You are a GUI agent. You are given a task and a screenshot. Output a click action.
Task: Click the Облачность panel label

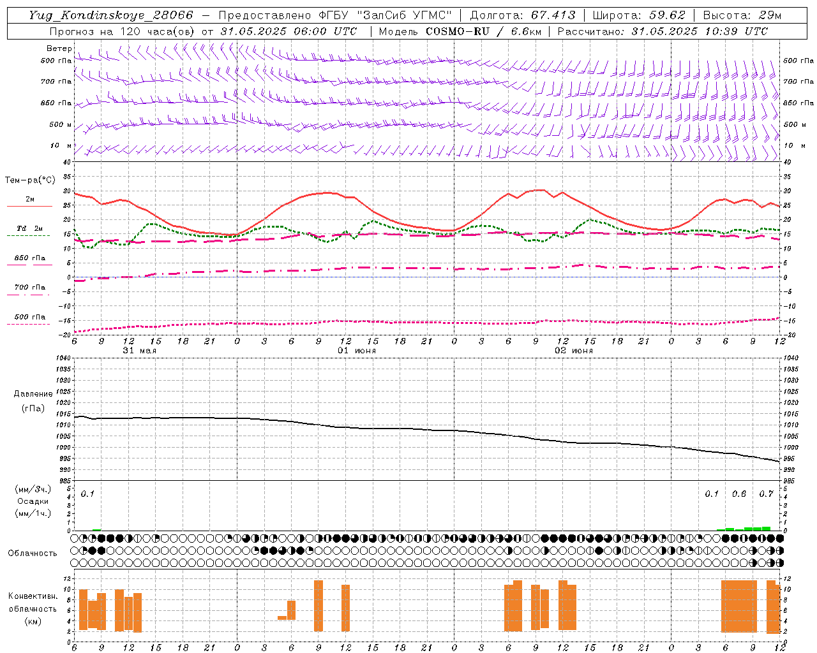33,554
